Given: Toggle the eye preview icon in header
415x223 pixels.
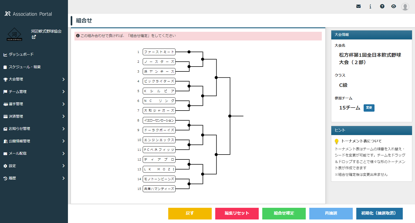Looking at the screenshot, I should [394, 6].
